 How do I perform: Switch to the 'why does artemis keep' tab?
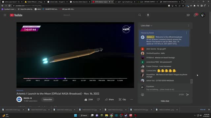pyautogui.click(x=80, y=2)
